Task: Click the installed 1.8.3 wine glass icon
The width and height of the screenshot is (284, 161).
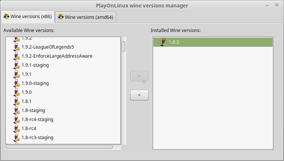Action: point(163,42)
